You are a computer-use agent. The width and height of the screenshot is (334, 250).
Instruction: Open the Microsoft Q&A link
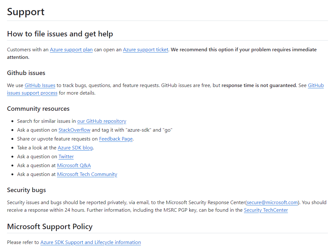tap(74, 166)
